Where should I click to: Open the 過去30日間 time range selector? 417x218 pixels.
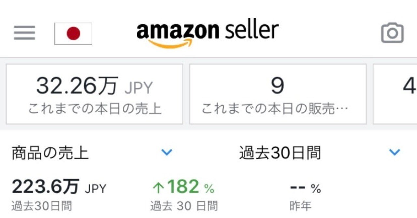279,153
